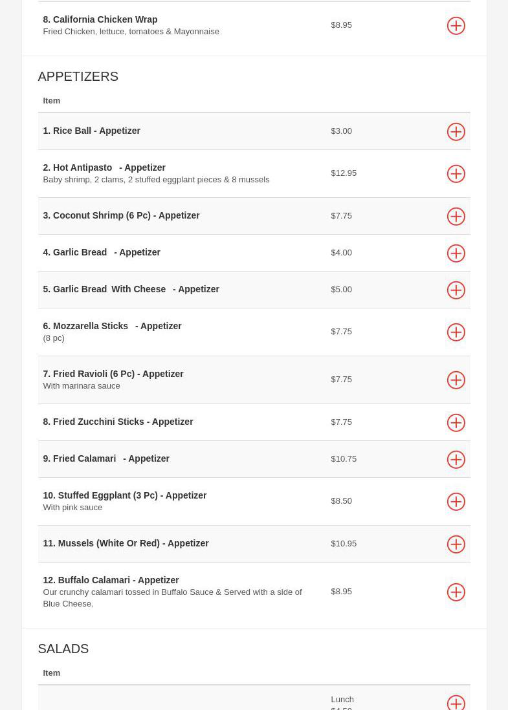Select the Buffalo Calamari - Appetizer title
The width and height of the screenshot is (508, 710).
tap(111, 580)
